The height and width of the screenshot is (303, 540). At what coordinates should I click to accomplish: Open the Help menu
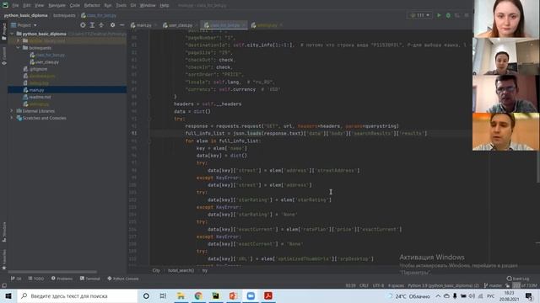[x=165, y=6]
